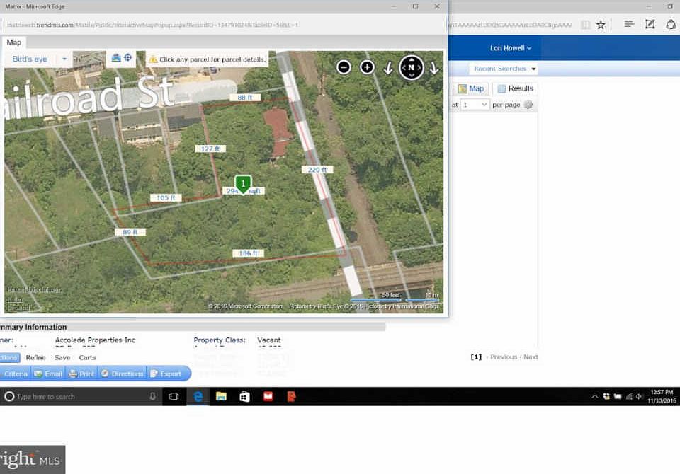Click the Directions button

click(x=122, y=374)
